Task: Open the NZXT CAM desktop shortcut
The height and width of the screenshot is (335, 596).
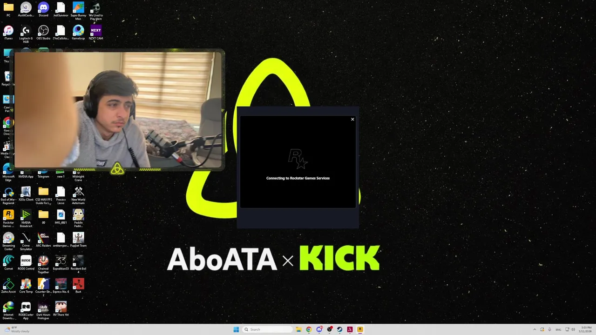Action: pyautogui.click(x=95, y=33)
